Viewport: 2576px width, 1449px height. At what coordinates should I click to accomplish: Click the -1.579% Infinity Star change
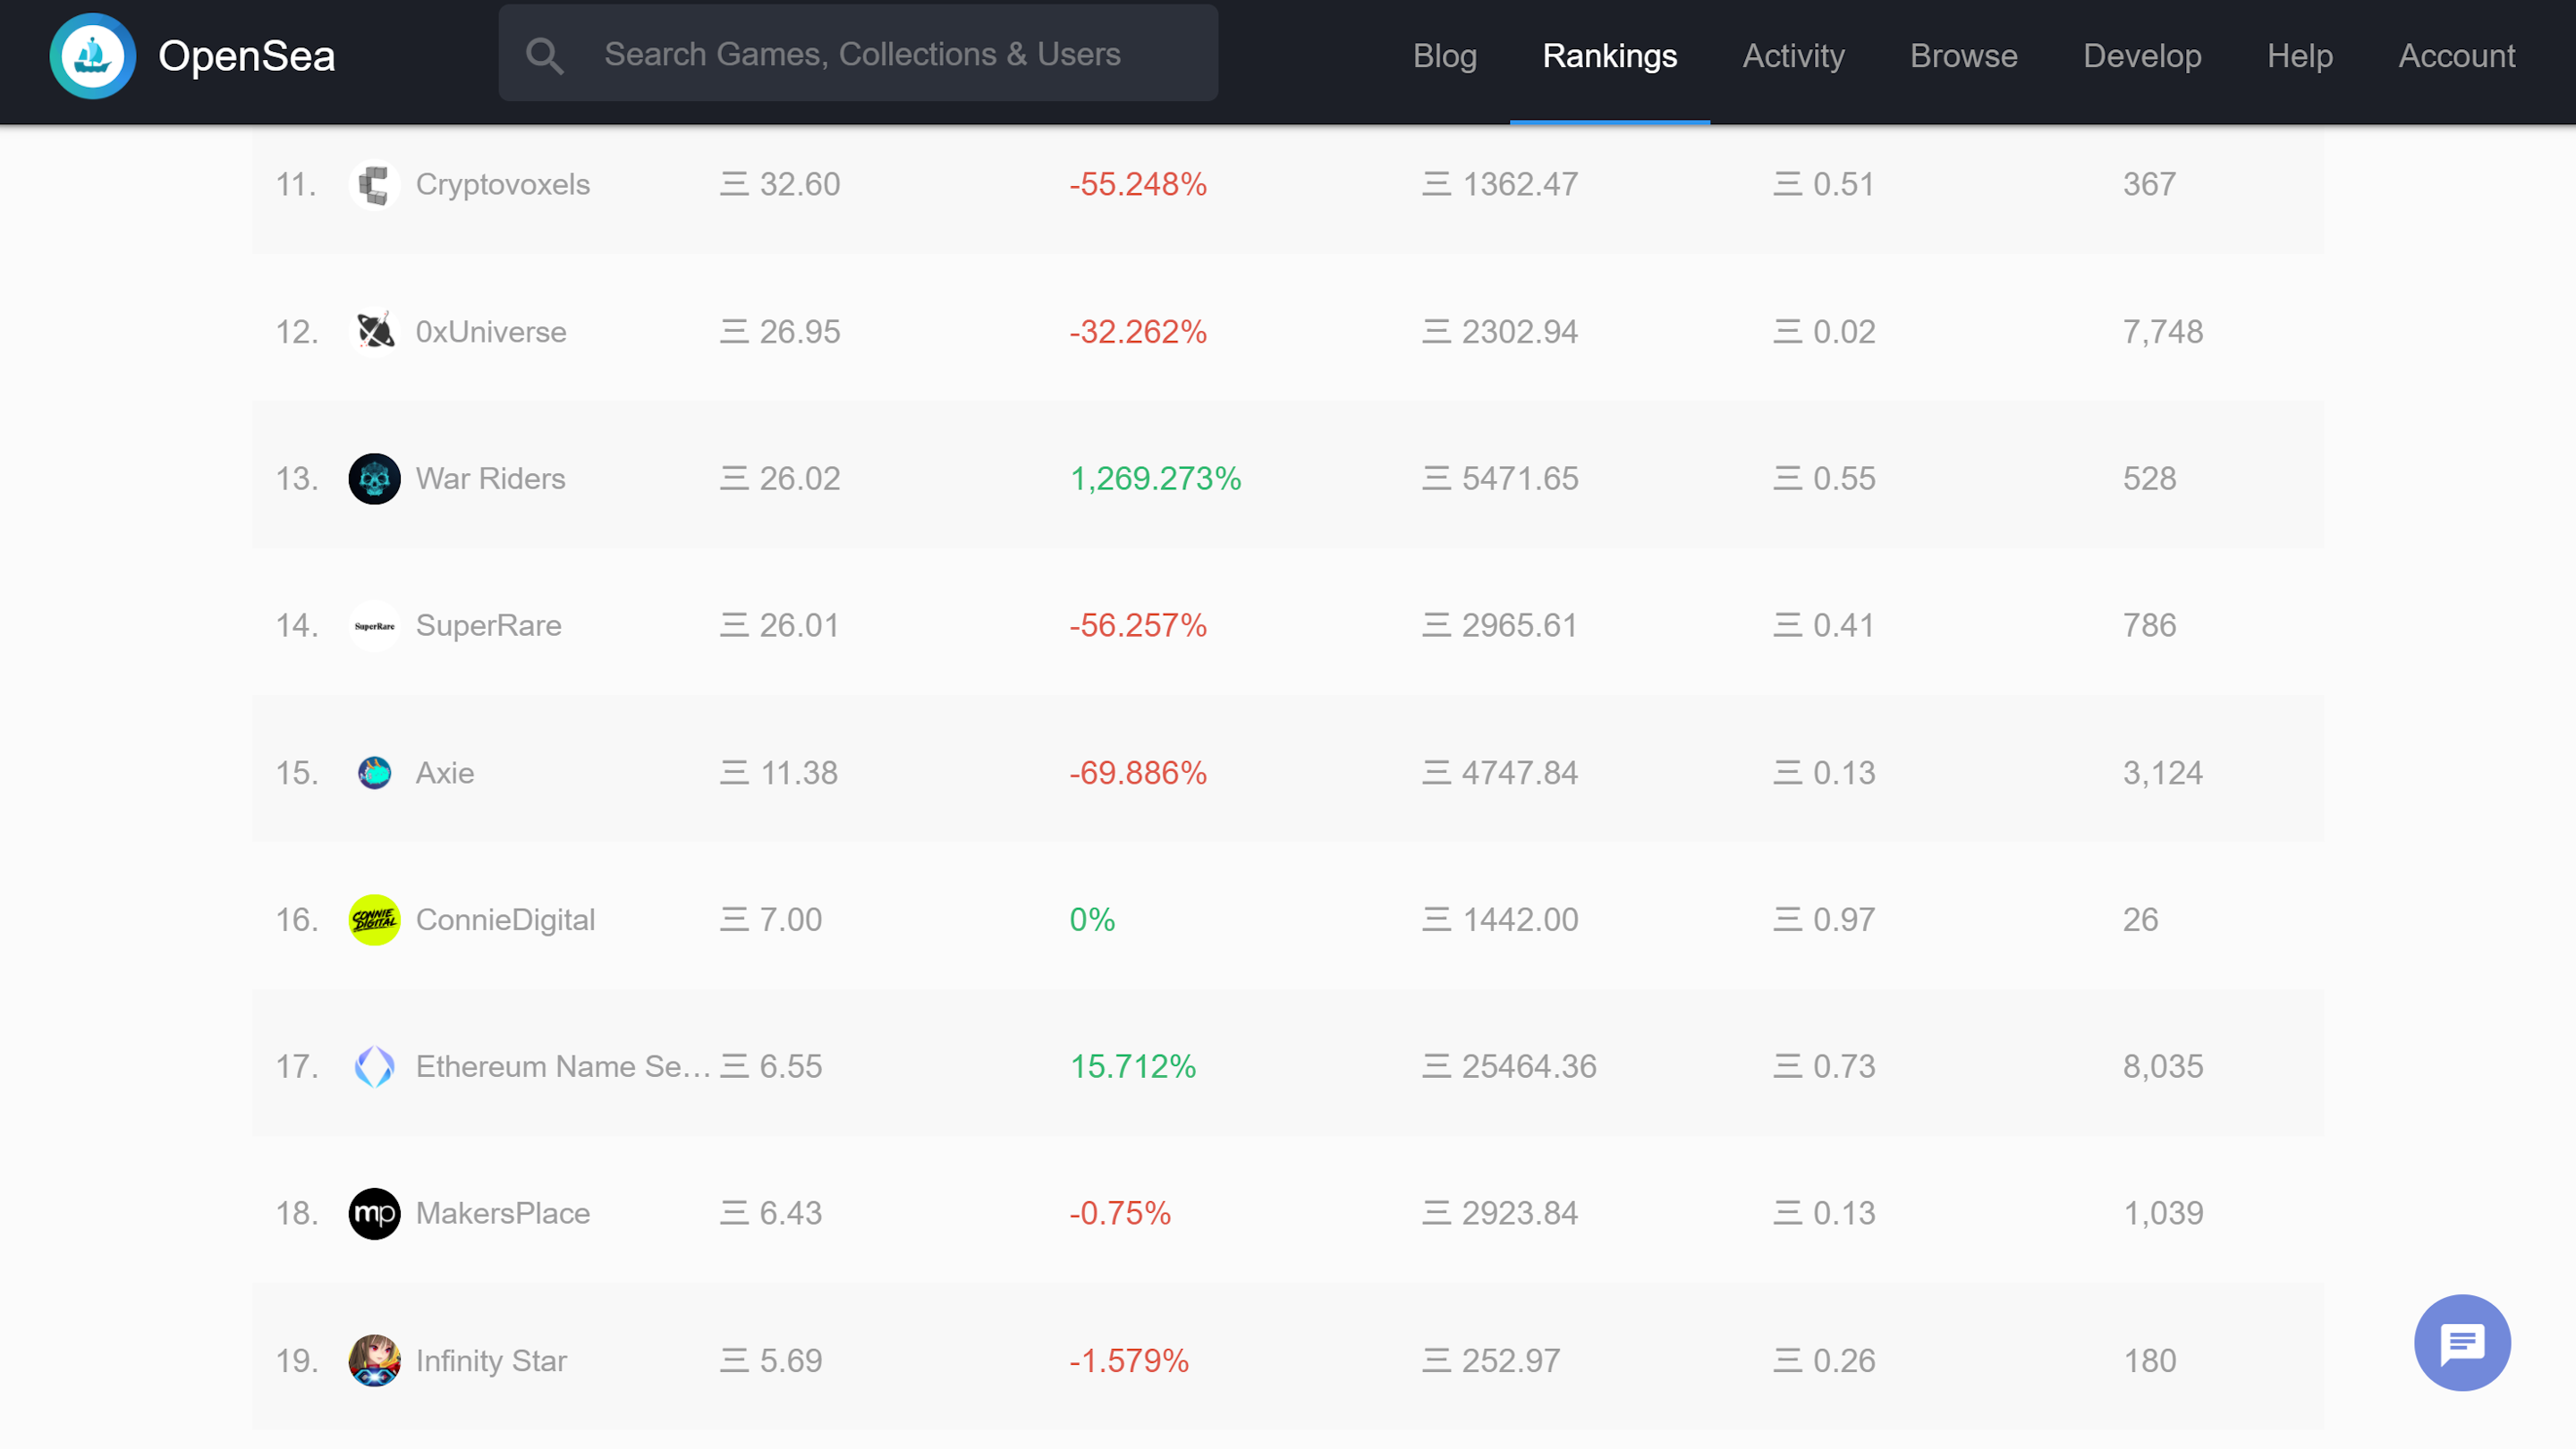tap(1129, 1361)
